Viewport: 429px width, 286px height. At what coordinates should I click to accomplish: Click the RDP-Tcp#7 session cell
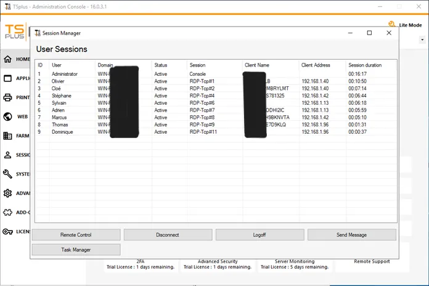pyautogui.click(x=202, y=110)
